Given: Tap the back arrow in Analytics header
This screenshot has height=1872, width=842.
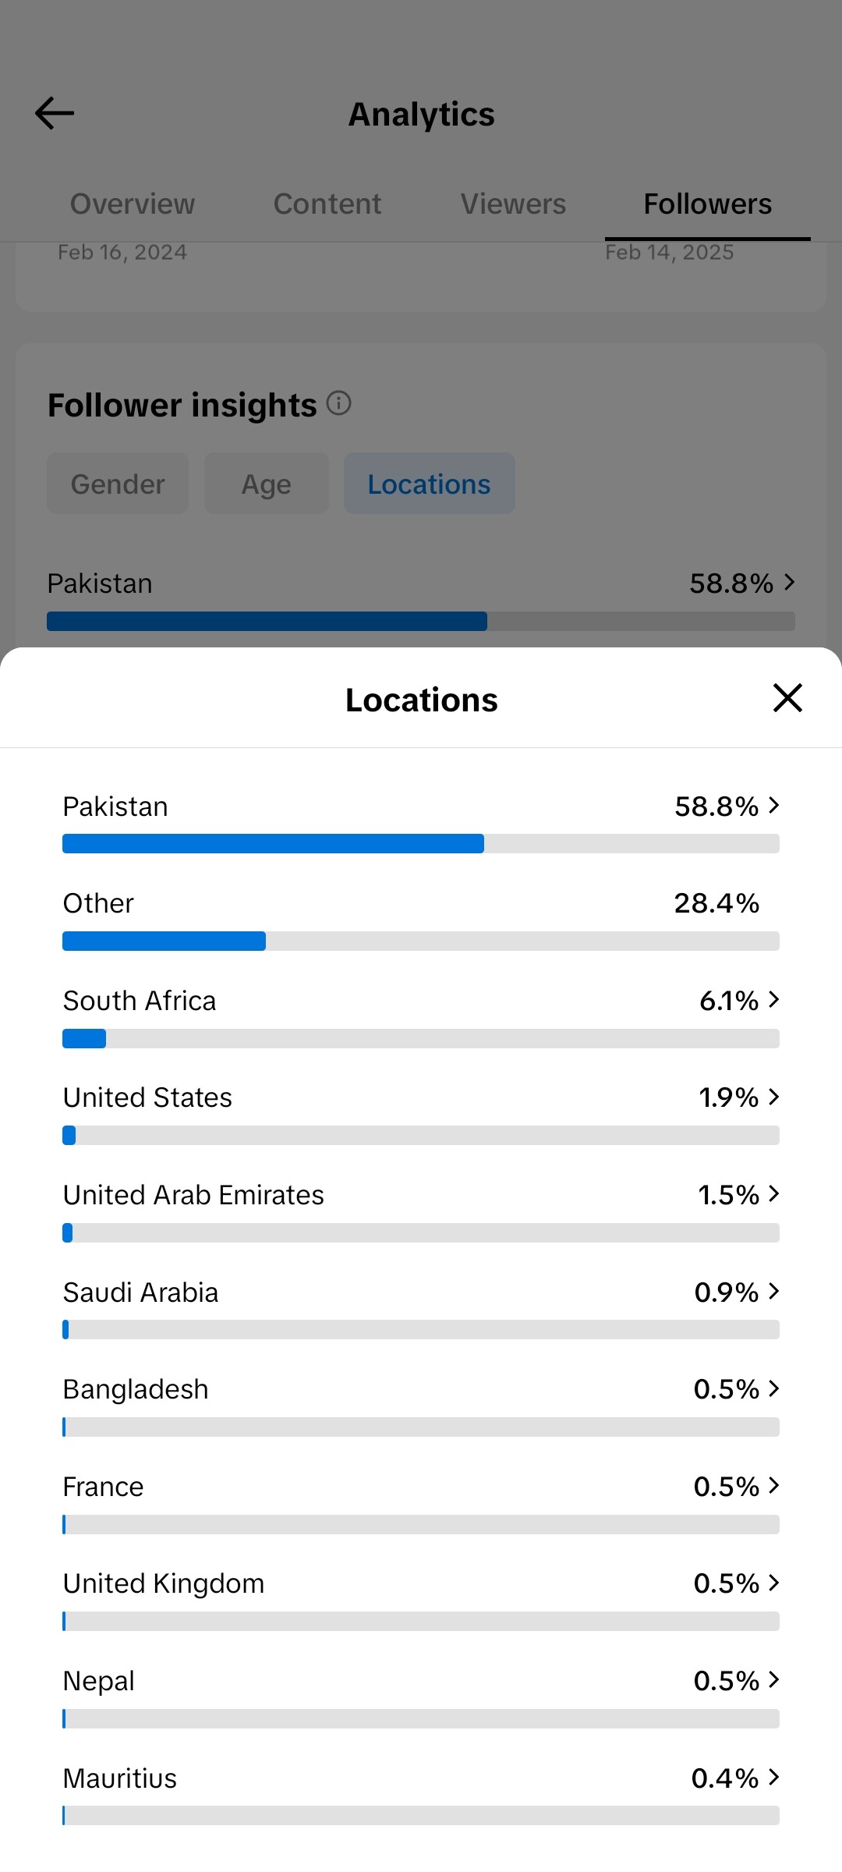Looking at the screenshot, I should [x=55, y=114].
